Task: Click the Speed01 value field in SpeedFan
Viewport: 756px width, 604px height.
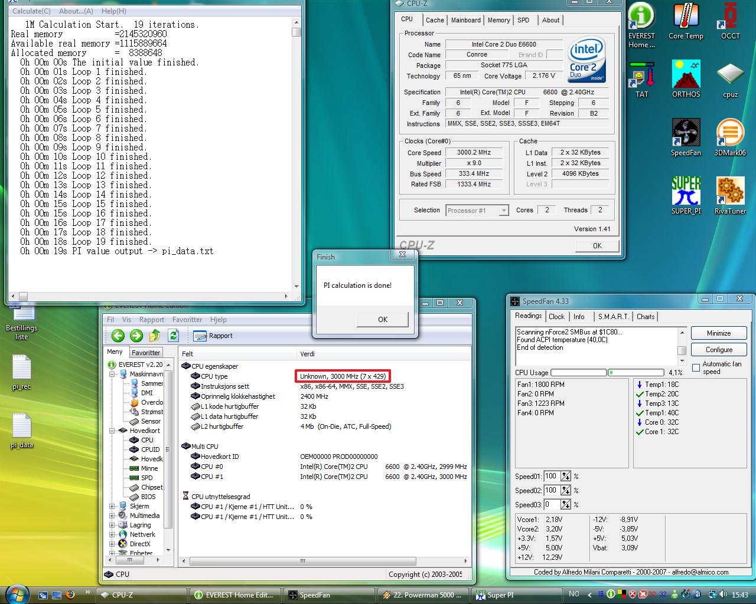Action: pos(552,476)
